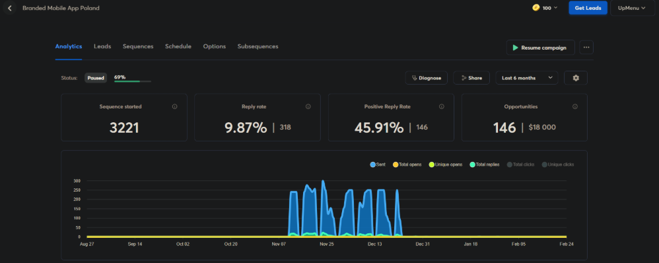Click the 9.87% reply rate value

tap(246, 128)
